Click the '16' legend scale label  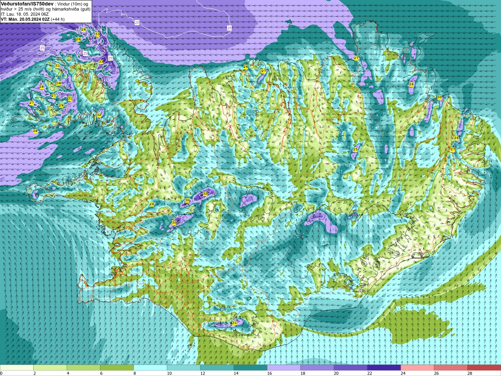(x=270, y=373)
